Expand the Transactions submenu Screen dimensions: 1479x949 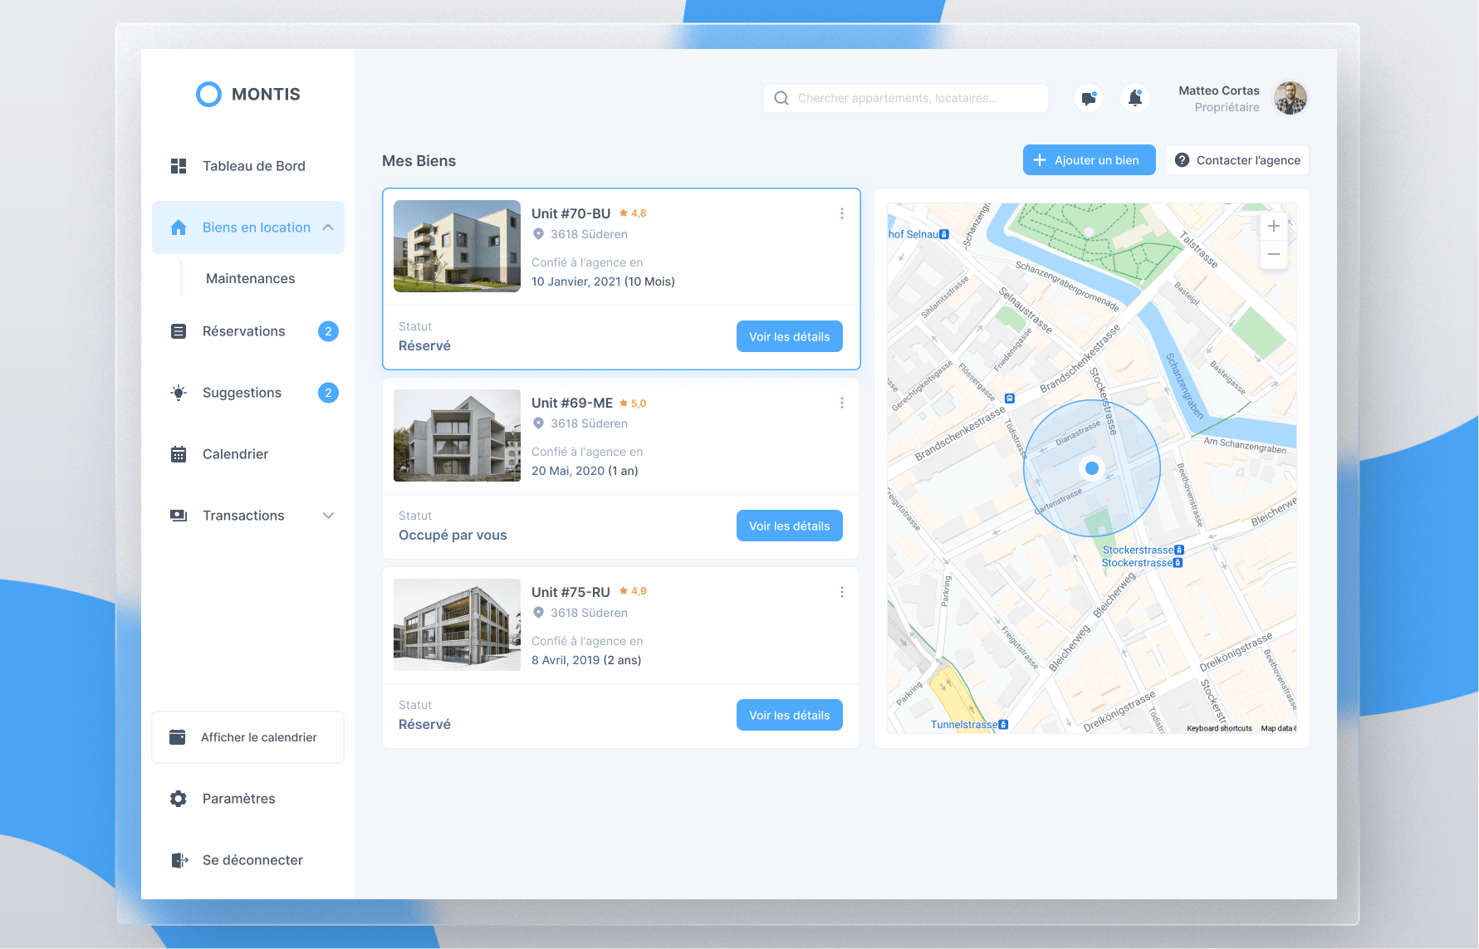point(328,516)
